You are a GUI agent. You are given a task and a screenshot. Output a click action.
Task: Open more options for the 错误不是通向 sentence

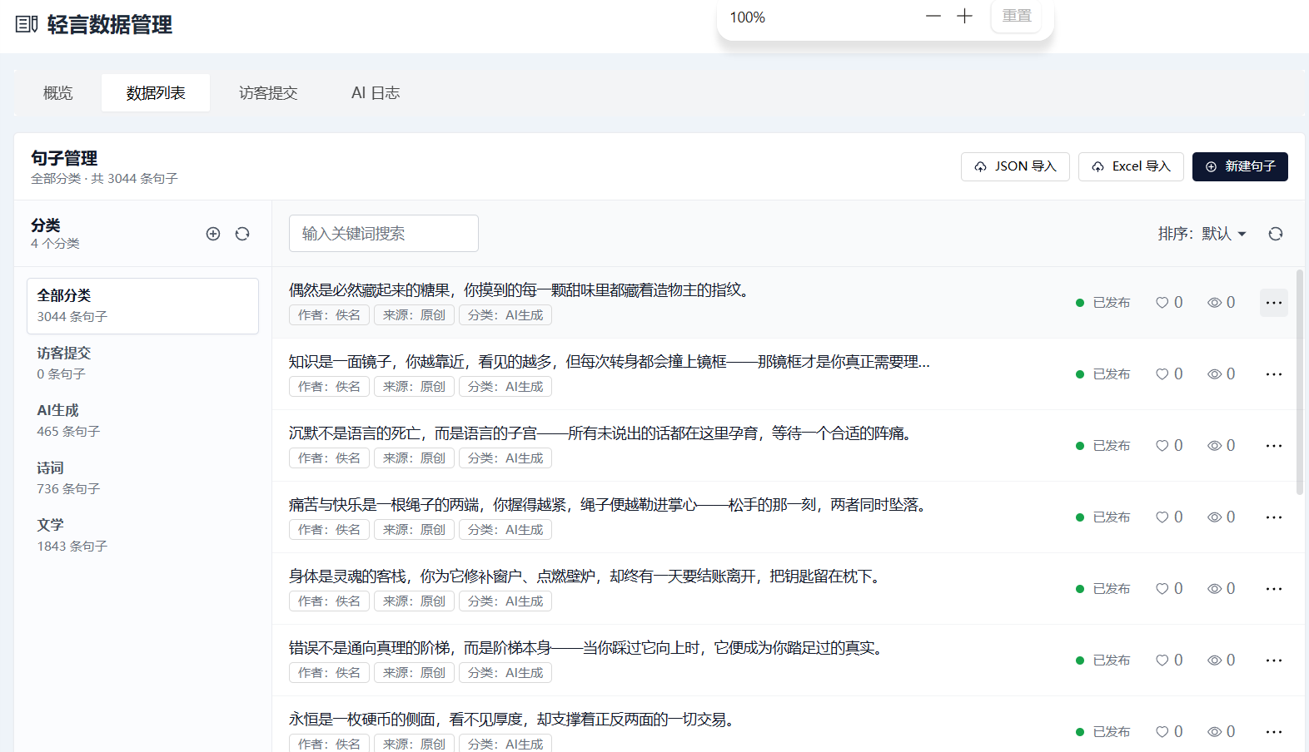pyautogui.click(x=1274, y=660)
